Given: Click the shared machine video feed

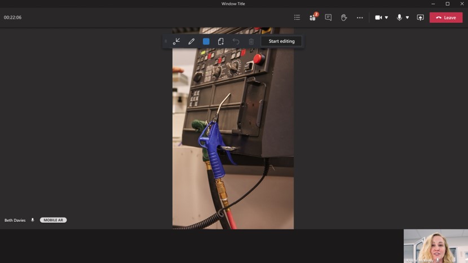Looking at the screenshot, I should [x=233, y=129].
